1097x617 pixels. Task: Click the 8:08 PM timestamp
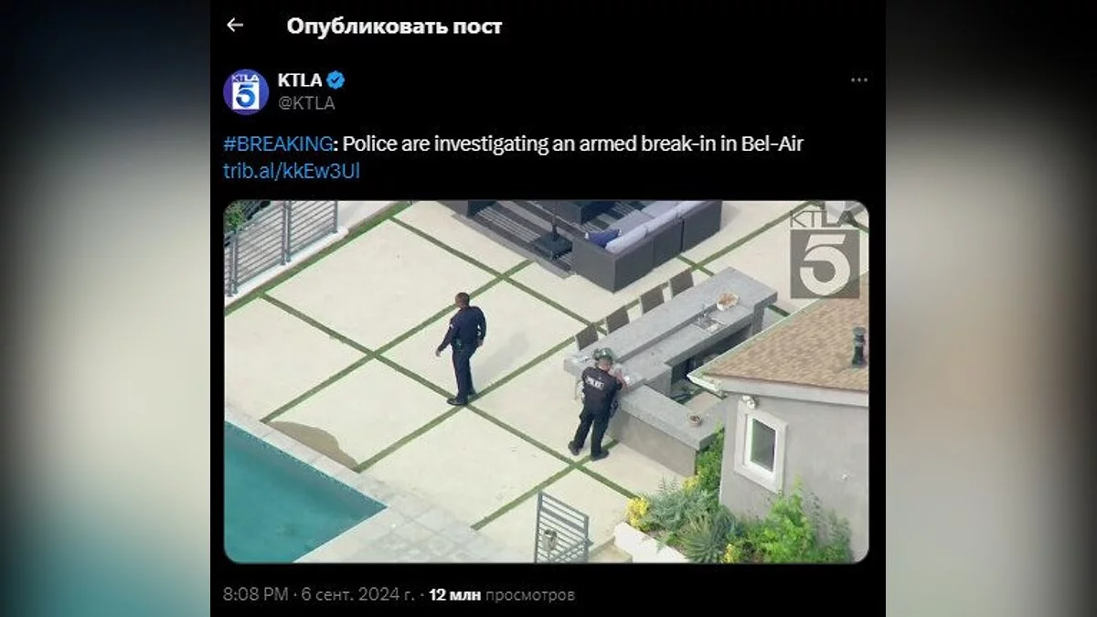[x=256, y=594]
